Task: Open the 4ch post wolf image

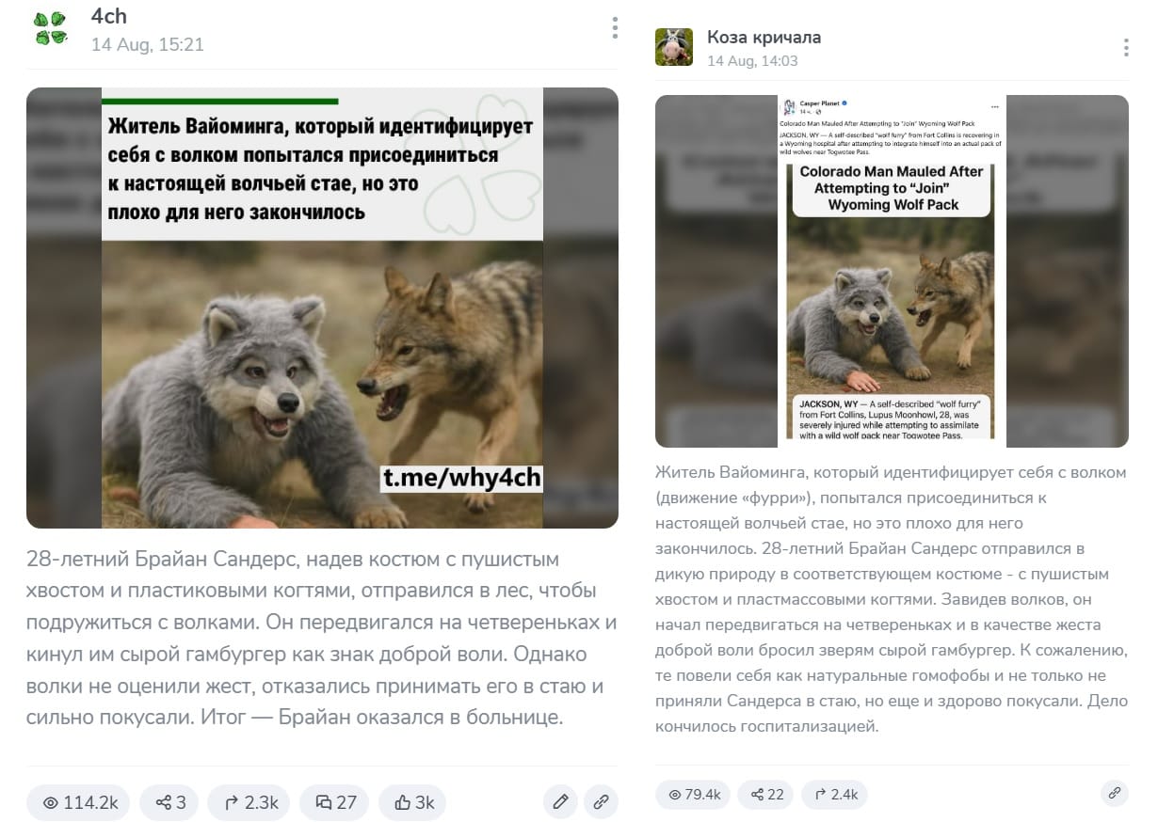Action: pyautogui.click(x=322, y=308)
